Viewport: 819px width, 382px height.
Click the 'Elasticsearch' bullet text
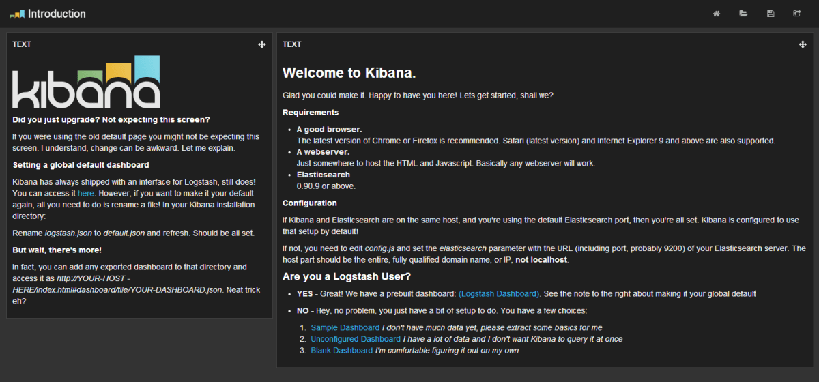(324, 175)
